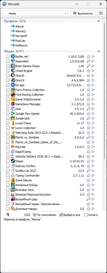Click the star icon for Lucas Chess
The height and width of the screenshot is (273, 107).
(88, 123)
